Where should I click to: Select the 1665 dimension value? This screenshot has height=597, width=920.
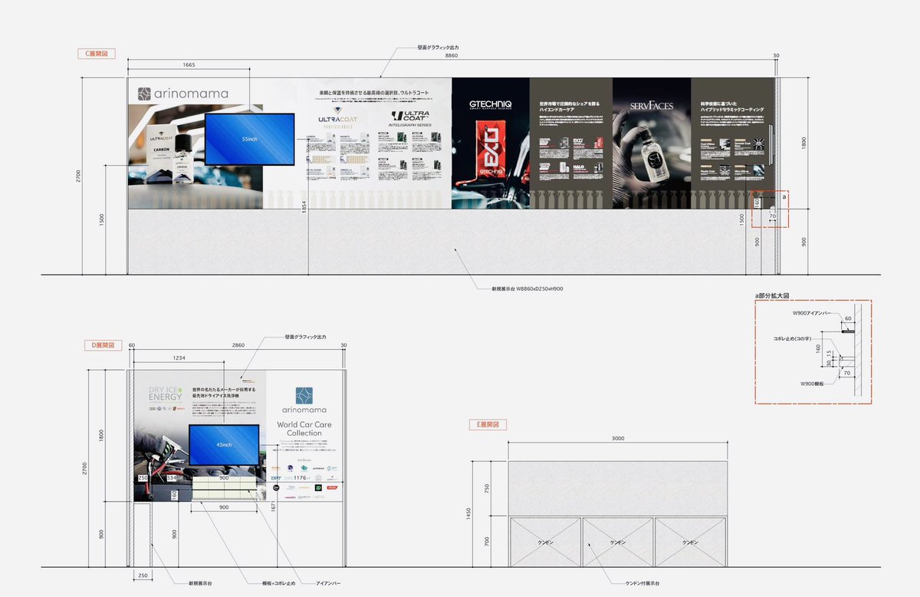[x=189, y=65]
